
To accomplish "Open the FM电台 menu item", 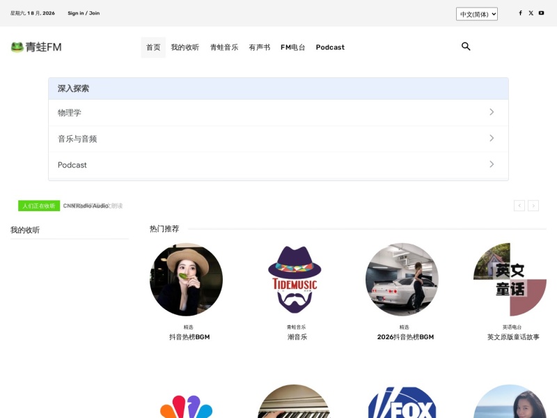I will pyautogui.click(x=292, y=47).
